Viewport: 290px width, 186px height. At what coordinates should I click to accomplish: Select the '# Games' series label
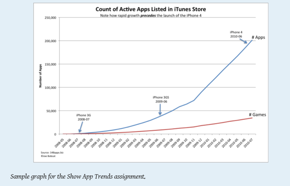(x=257, y=115)
